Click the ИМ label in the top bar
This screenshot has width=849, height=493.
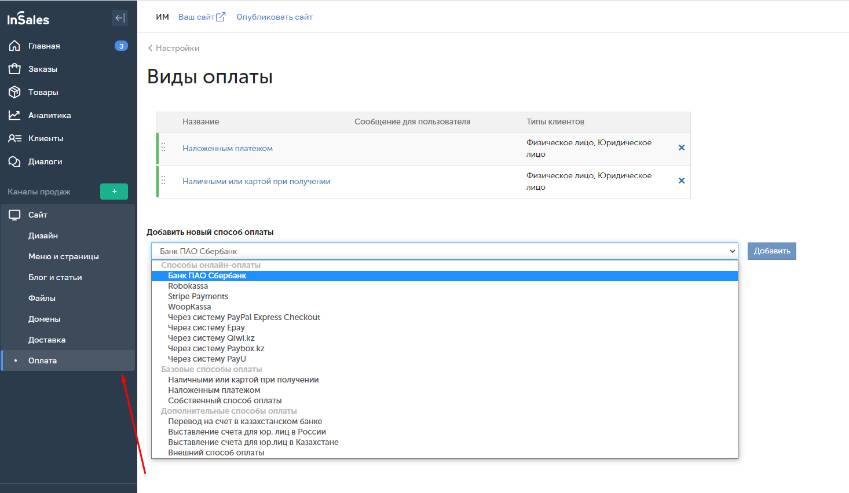coord(162,17)
